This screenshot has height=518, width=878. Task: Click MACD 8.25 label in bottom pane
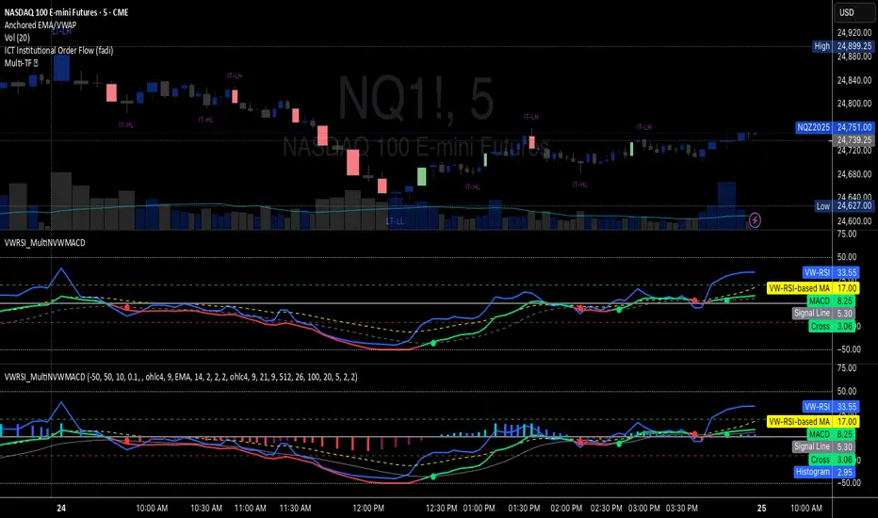(x=831, y=434)
